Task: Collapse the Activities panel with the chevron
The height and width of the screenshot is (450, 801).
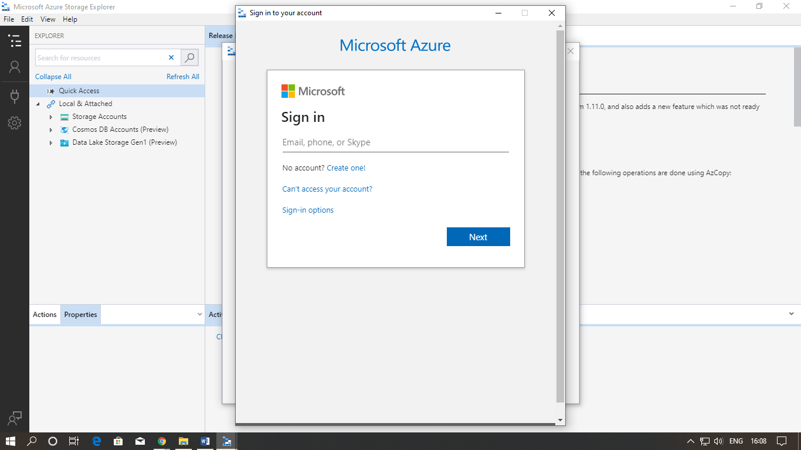Action: tap(792, 314)
